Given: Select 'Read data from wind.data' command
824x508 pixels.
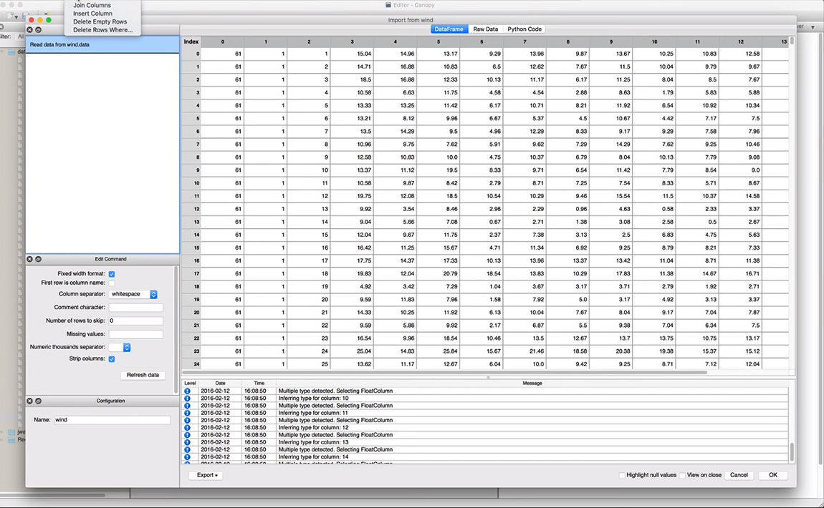Looking at the screenshot, I should pyautogui.click(x=102, y=44).
